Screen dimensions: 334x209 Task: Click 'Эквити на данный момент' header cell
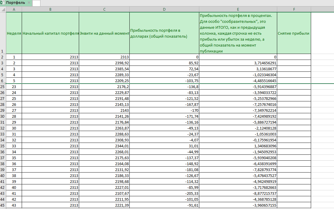tap(104, 33)
